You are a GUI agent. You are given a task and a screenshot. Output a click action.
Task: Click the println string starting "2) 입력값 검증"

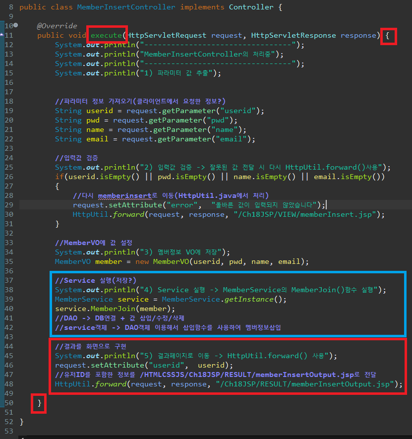(x=261, y=167)
